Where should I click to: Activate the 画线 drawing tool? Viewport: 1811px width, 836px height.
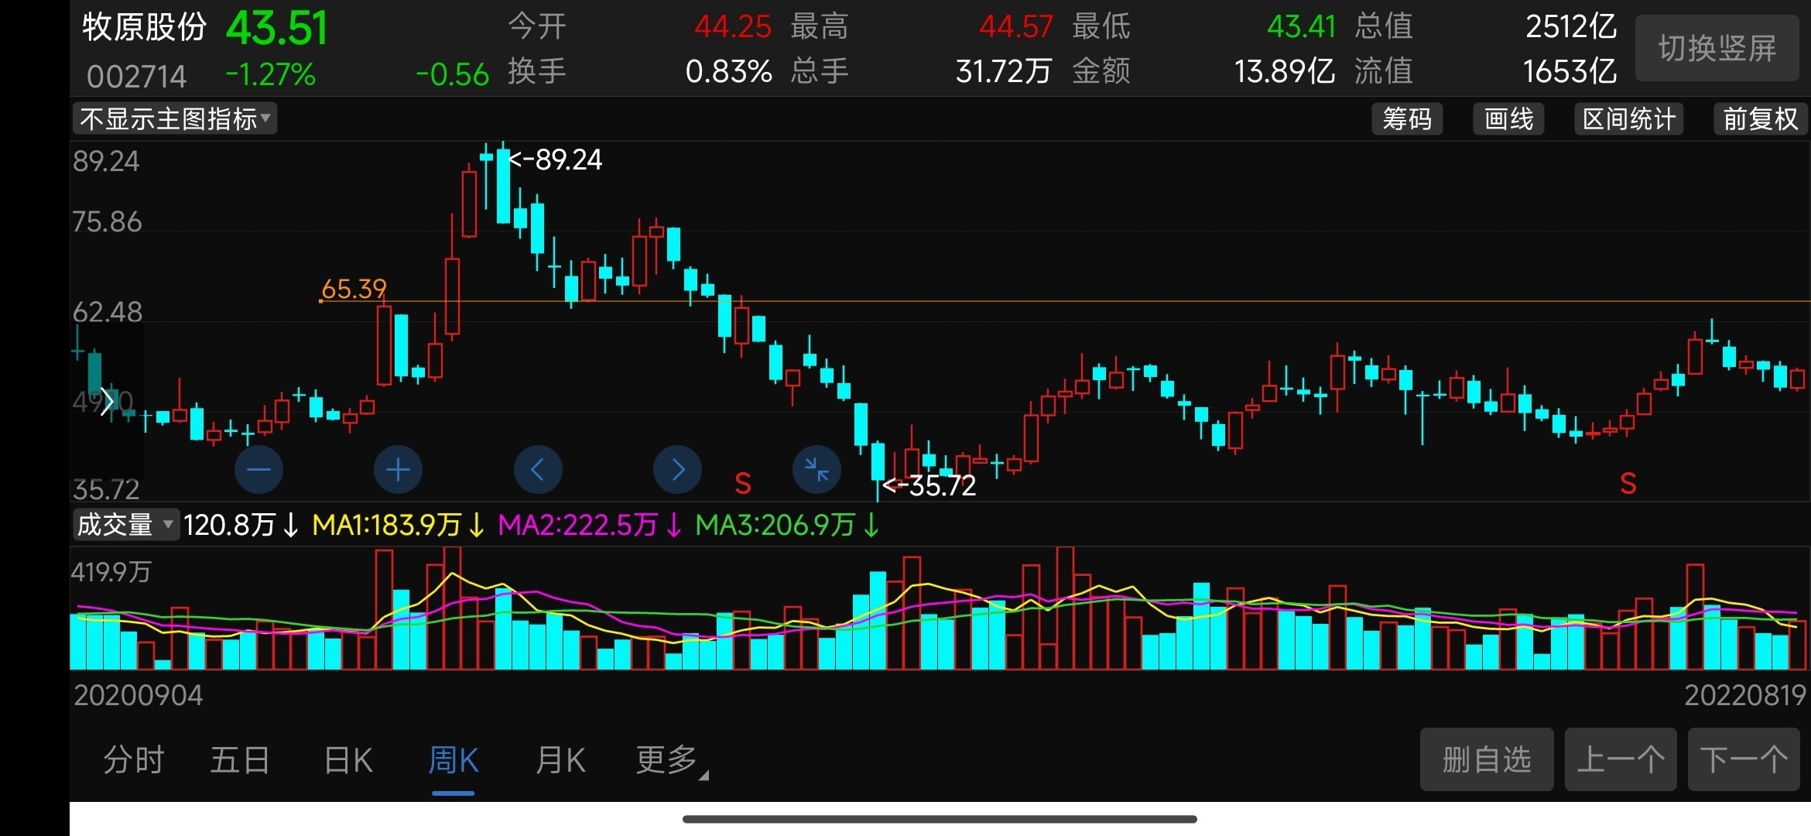pos(1508,119)
